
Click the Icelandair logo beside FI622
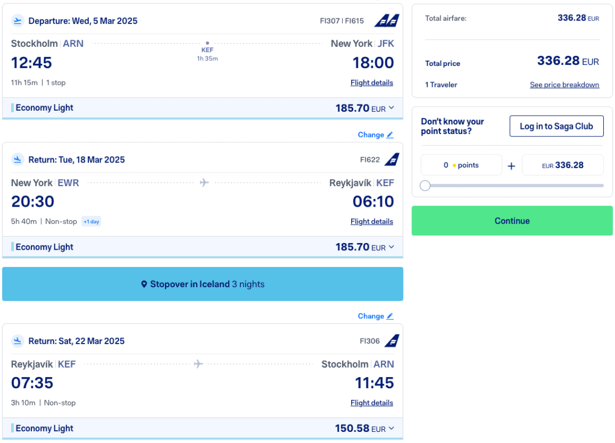[x=392, y=159]
